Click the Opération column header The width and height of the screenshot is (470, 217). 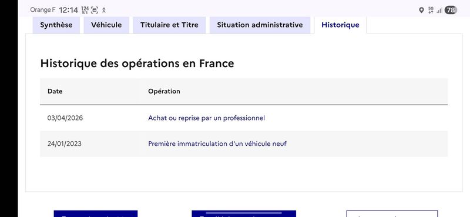click(164, 91)
